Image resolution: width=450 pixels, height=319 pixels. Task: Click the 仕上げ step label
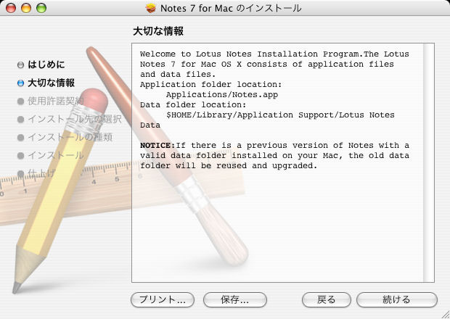pyautogui.click(x=41, y=173)
